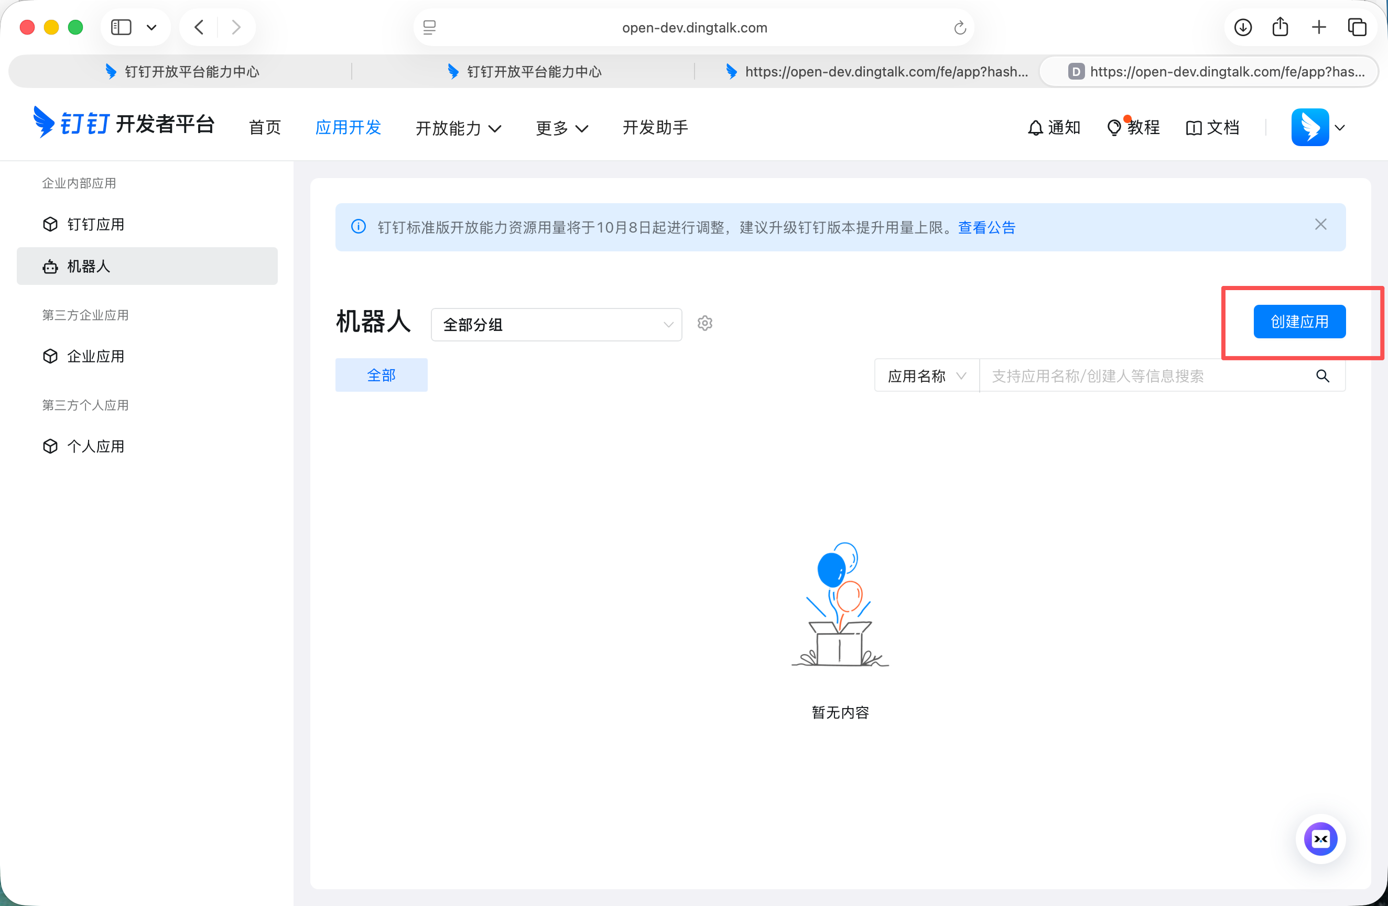Open the 钉钉开发者平台 logo homepage
The image size is (1388, 906).
click(x=123, y=124)
